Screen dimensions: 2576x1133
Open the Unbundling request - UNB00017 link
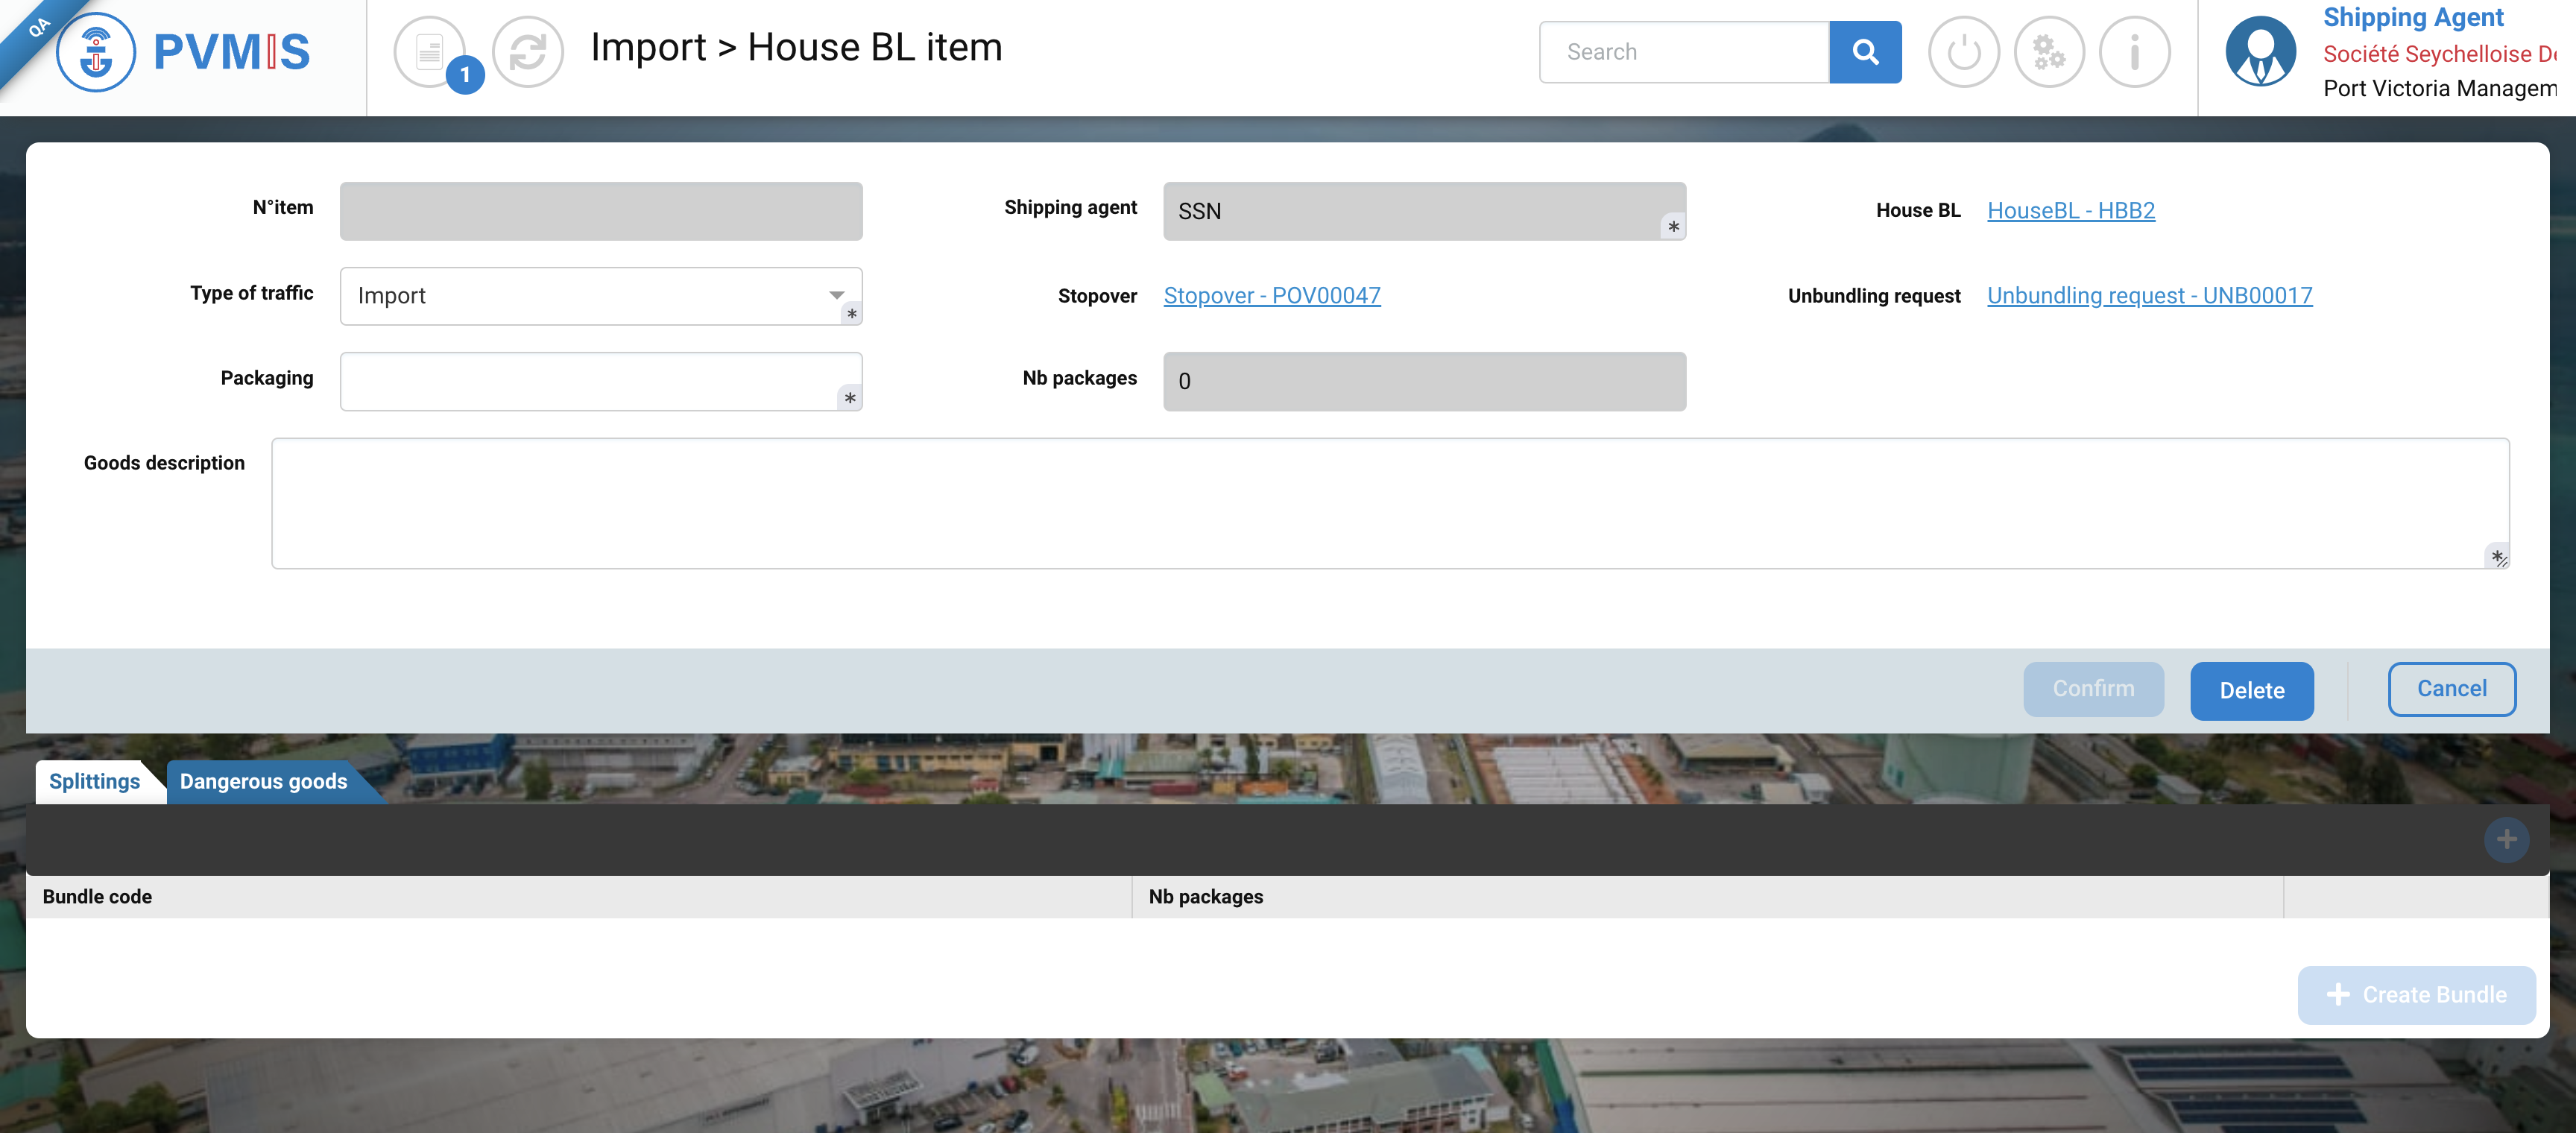[2149, 295]
